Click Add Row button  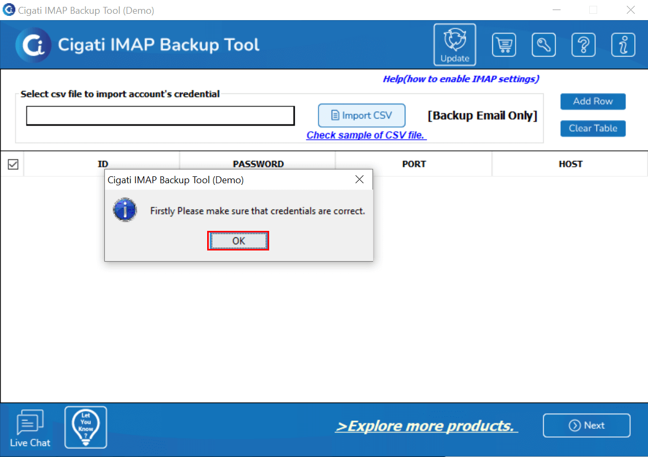[x=593, y=101]
